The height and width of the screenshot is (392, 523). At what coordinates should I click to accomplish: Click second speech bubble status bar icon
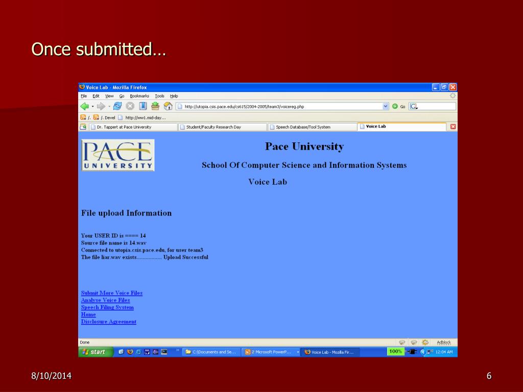[414, 342]
